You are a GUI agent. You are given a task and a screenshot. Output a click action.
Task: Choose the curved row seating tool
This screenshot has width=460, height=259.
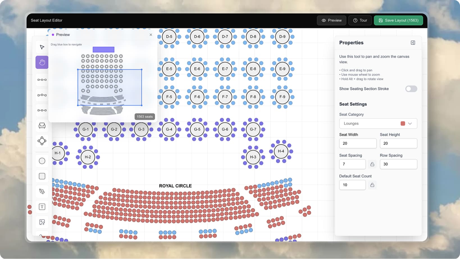(x=42, y=95)
